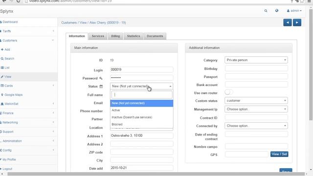The image size is (313, 176).
Task: Click the Login input field
Action: [x=141, y=69]
